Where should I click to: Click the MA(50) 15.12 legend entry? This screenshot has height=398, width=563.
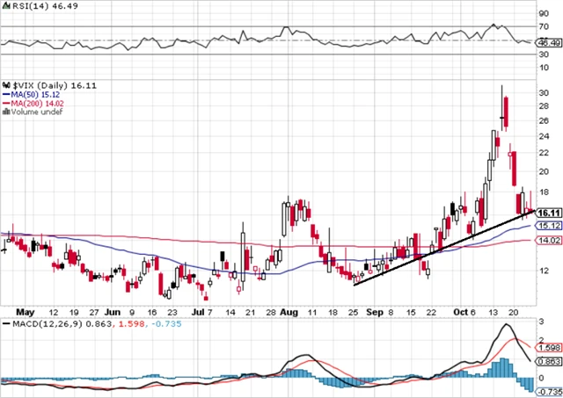(35, 95)
